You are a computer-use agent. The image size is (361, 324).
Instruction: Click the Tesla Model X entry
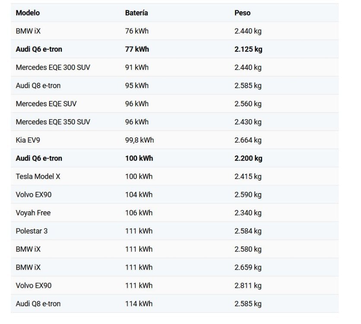click(x=38, y=176)
